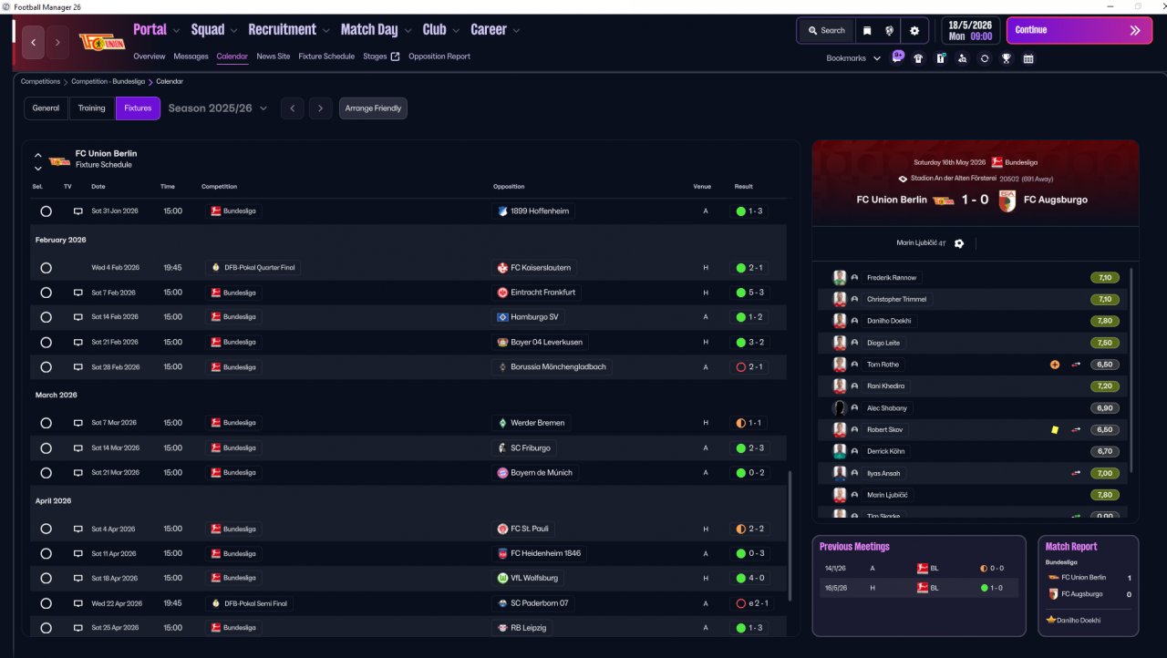The height and width of the screenshot is (658, 1167).
Task: Select the 14 Feb 2026 Hamburgo SV fixture radio
Action: [46, 317]
